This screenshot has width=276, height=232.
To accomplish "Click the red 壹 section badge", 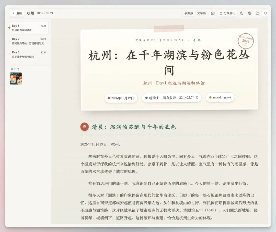I will (85, 127).
